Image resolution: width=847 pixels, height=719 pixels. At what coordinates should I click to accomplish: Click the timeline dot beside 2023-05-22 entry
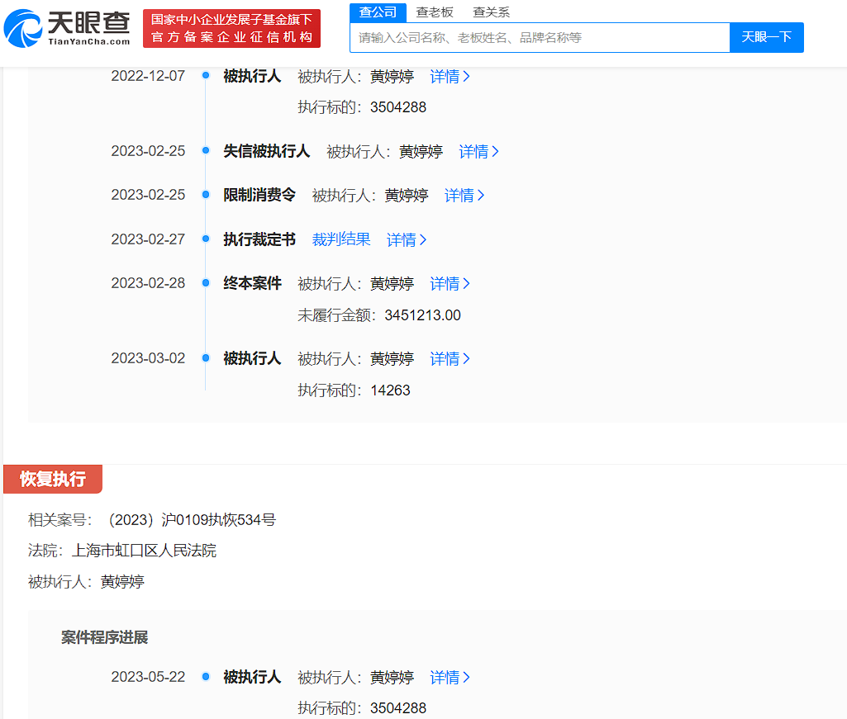[204, 677]
